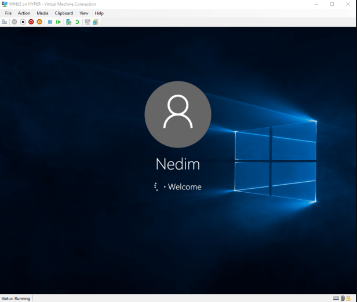The height and width of the screenshot is (302, 357).
Task: Reset the VM with green play icon
Action: coord(59,22)
